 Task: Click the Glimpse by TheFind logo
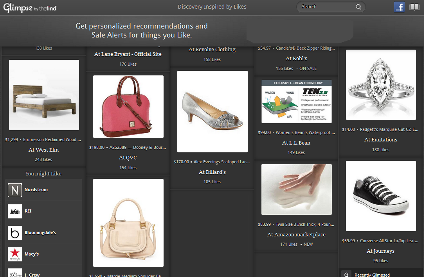coord(30,7)
